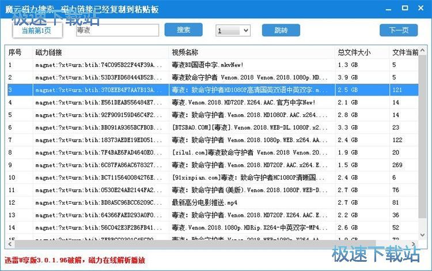The width and height of the screenshot is (432, 271).
Task: Click the 3.3 GB size cell
Action: click(x=348, y=127)
